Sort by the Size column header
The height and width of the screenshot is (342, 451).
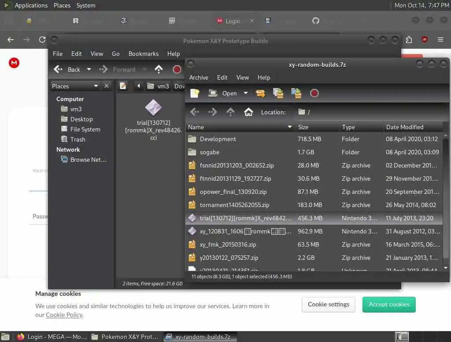317,127
